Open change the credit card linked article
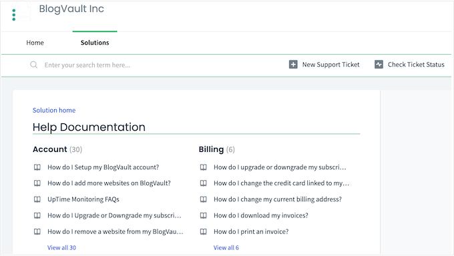454x256 pixels. point(281,183)
